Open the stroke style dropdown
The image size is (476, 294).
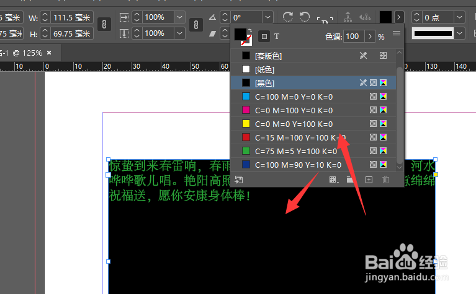(460, 33)
